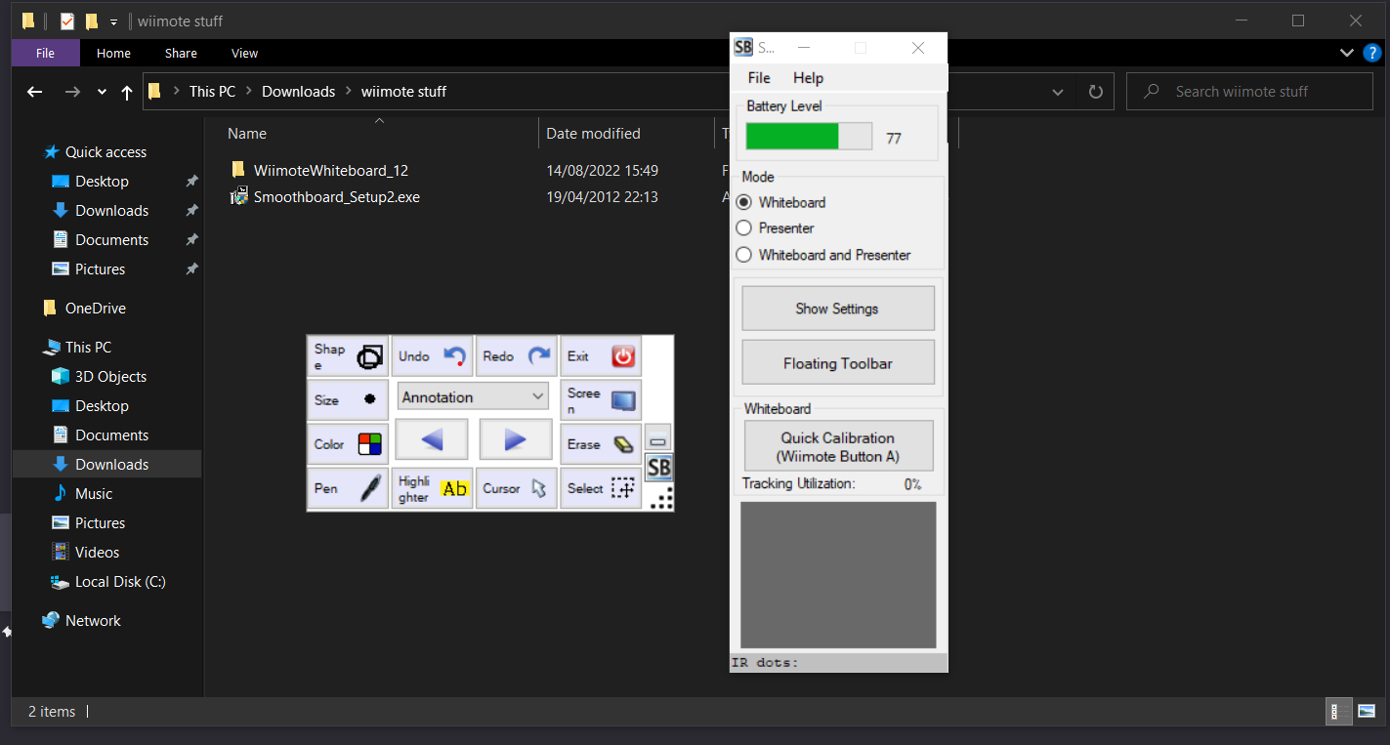Expand the address bar history dropdown
Screen dimensions: 1390x745
point(1058,92)
